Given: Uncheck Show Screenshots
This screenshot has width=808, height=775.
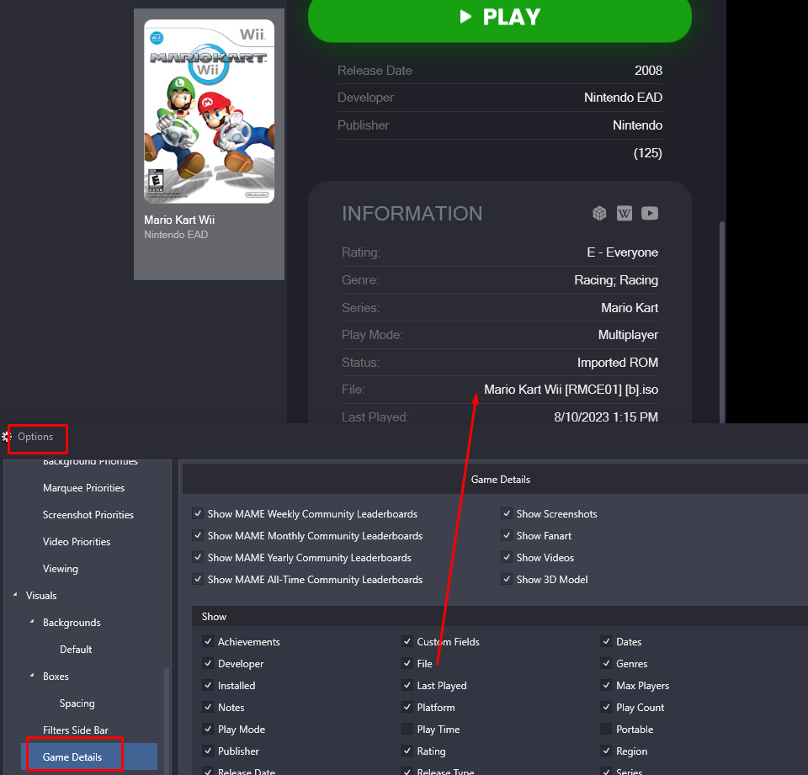Looking at the screenshot, I should click(507, 513).
